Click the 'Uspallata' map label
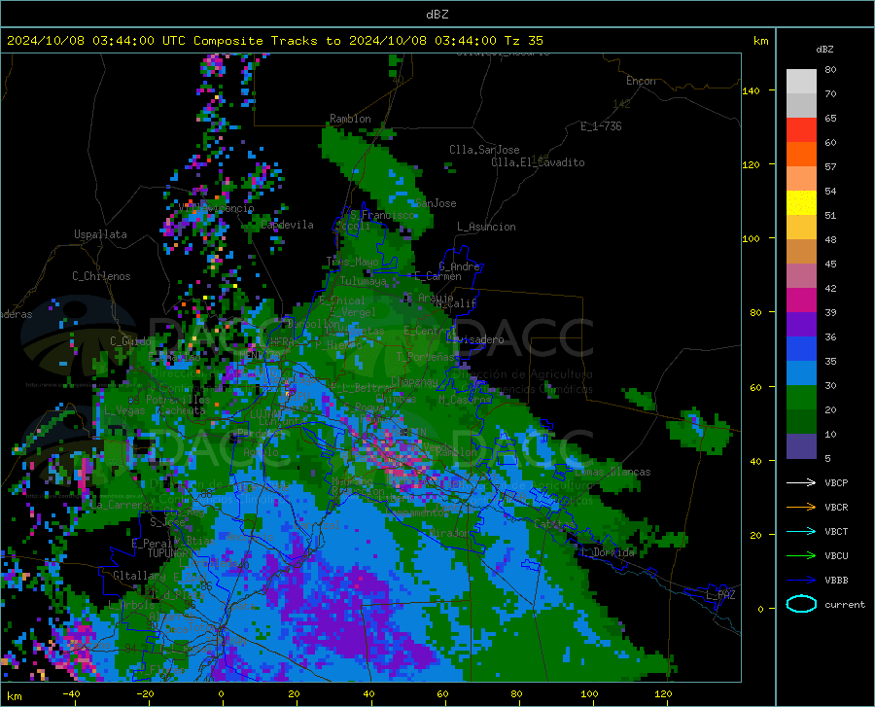Image resolution: width=875 pixels, height=707 pixels. click(x=100, y=234)
